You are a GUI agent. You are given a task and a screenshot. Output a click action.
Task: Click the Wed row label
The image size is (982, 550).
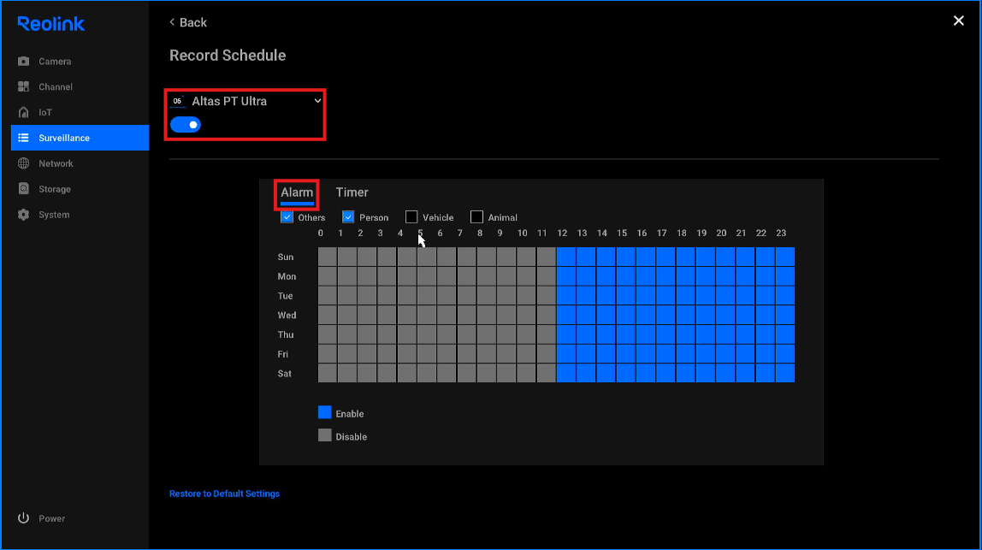click(287, 315)
